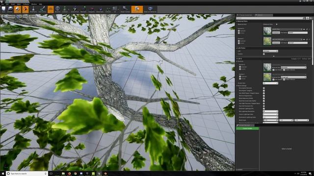
Task: Open Element 1 material asset dropdown
Action: point(287,40)
